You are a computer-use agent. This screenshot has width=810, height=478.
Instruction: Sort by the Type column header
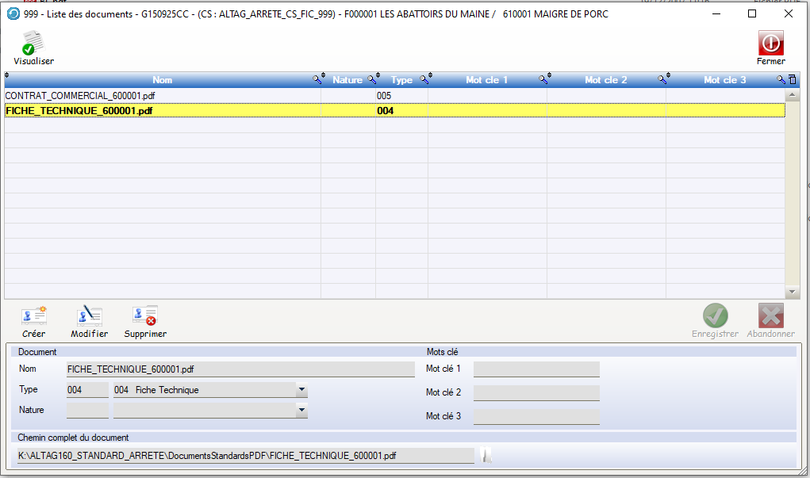tap(401, 80)
